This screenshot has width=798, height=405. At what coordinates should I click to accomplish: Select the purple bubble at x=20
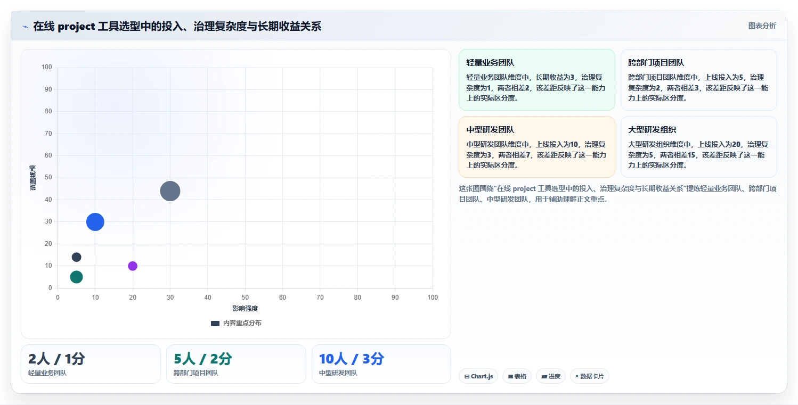(133, 266)
